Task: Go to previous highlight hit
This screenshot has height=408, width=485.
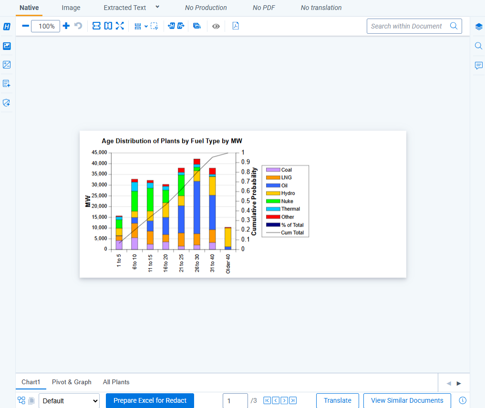Action: pyautogui.click(x=171, y=26)
